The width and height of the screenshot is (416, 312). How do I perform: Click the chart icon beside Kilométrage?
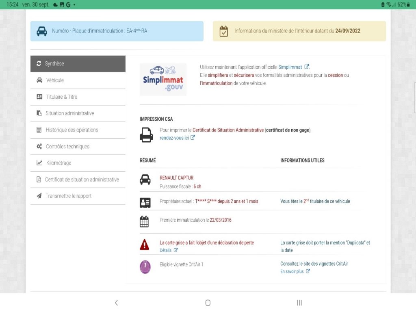click(39, 162)
